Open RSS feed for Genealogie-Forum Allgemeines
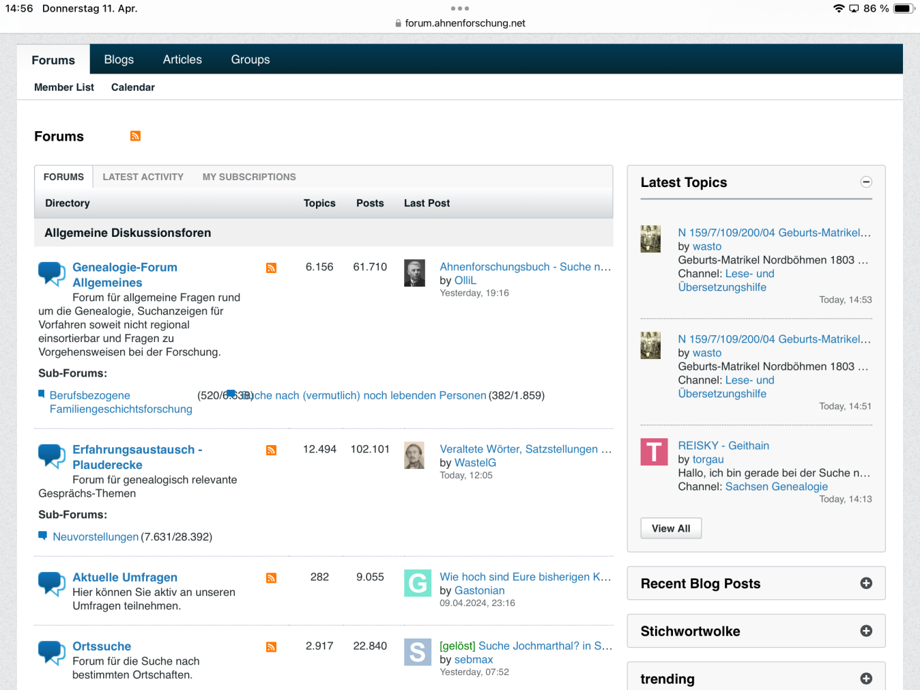This screenshot has width=920, height=690. tap(271, 268)
